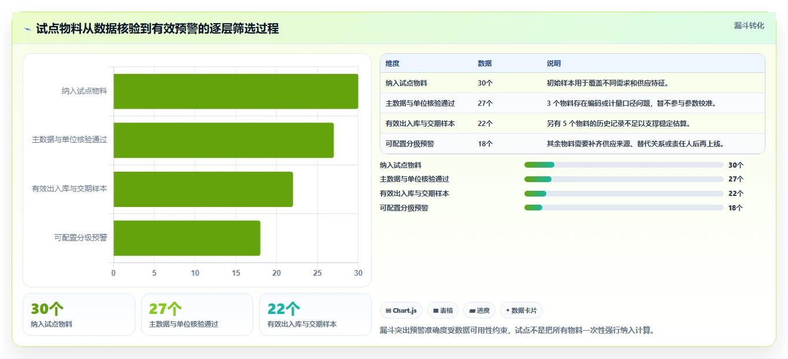Click the 表格 tag chip

pos(443,310)
